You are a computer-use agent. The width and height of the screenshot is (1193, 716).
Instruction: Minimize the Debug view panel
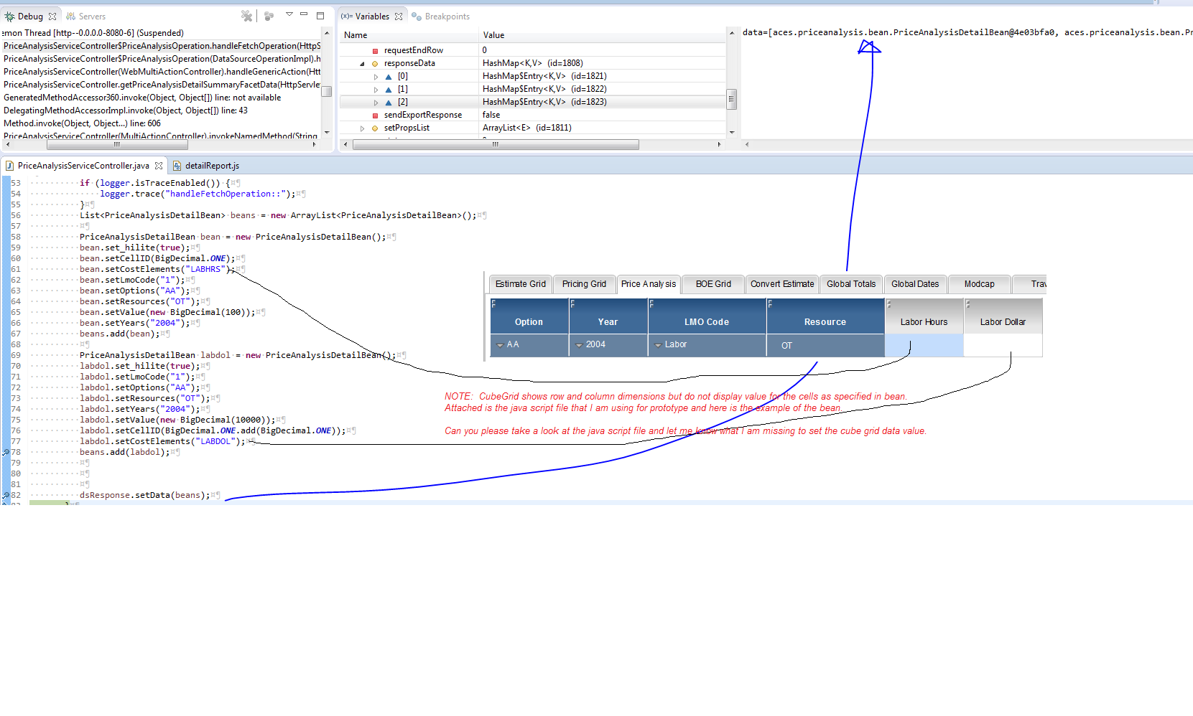click(304, 15)
